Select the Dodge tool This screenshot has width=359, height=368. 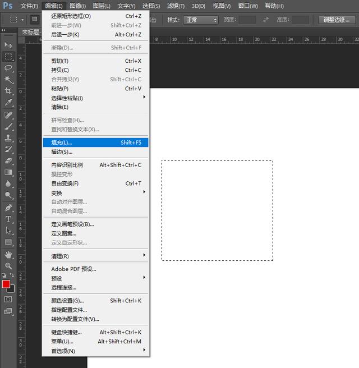coord(8,195)
